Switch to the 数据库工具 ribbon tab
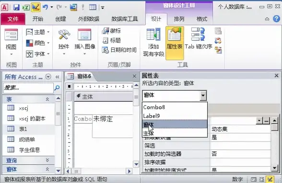The width and height of the screenshot is (282, 183). tap(125, 19)
